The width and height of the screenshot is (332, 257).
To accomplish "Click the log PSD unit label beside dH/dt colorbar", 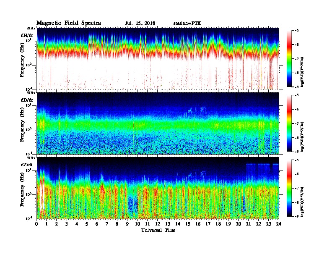I will pos(303,72).
